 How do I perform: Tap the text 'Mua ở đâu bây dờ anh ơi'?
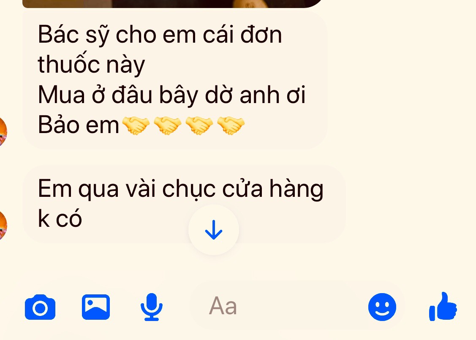tap(171, 95)
